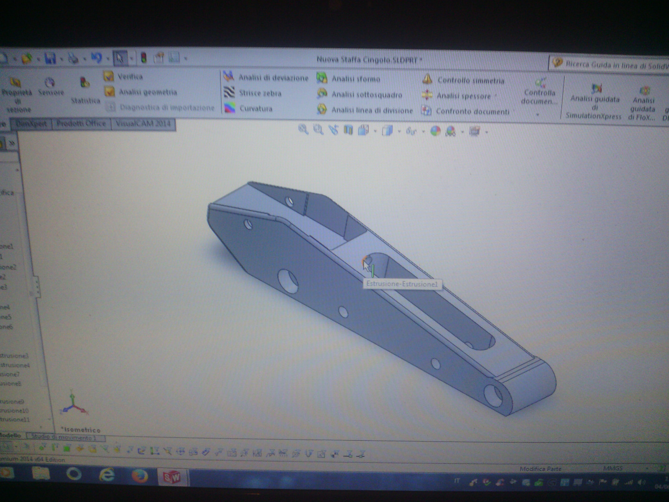The image size is (669, 502).
Task: Click Zoom to Fit in the view toolbar
Action: pos(303,130)
